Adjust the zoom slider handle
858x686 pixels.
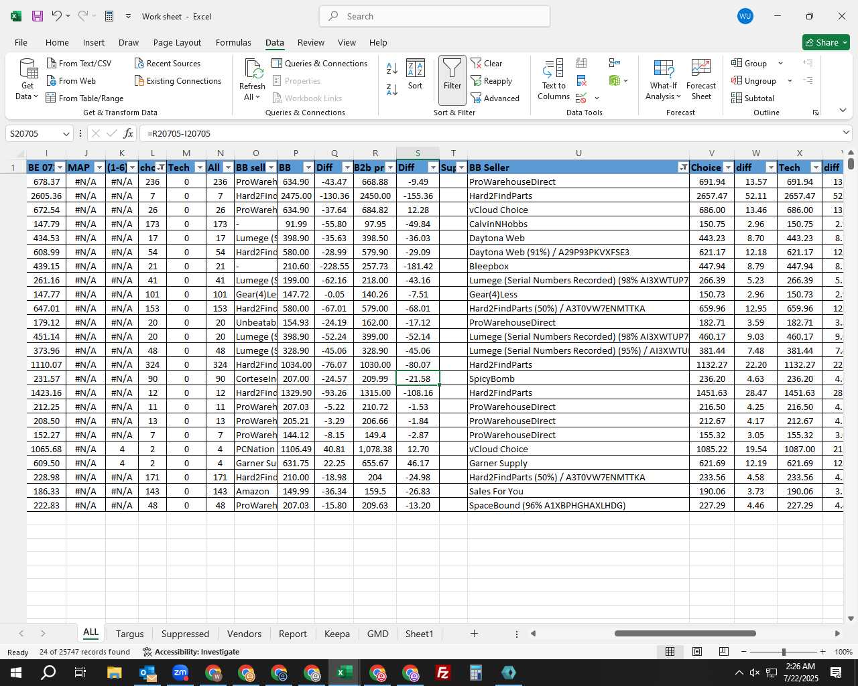[x=784, y=652]
